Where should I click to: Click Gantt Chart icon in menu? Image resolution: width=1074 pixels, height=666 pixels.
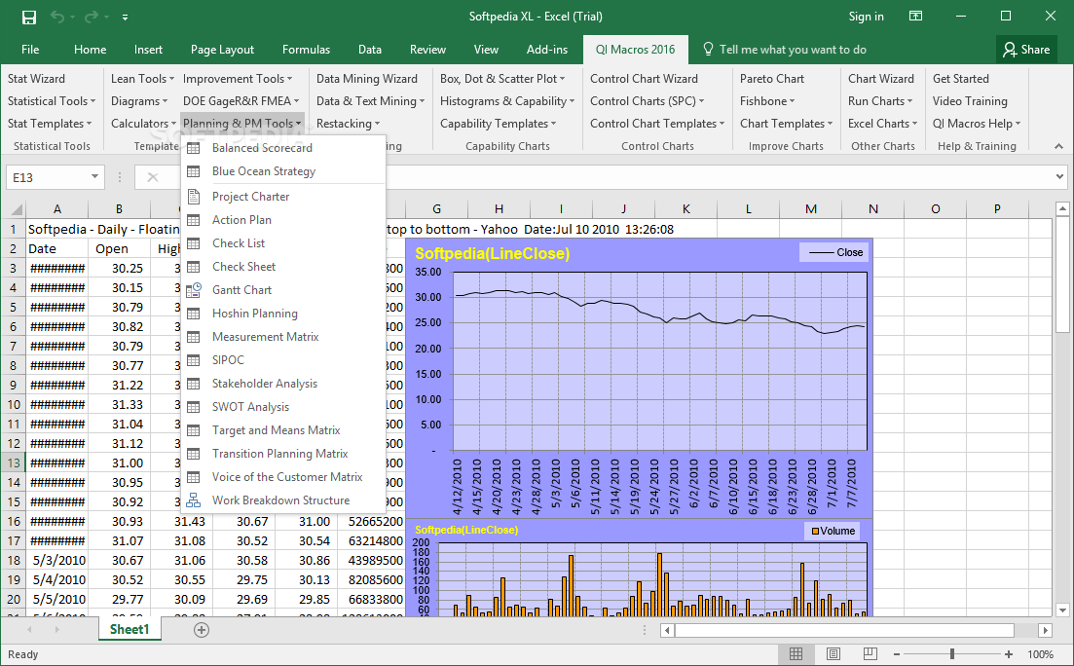[x=194, y=290]
